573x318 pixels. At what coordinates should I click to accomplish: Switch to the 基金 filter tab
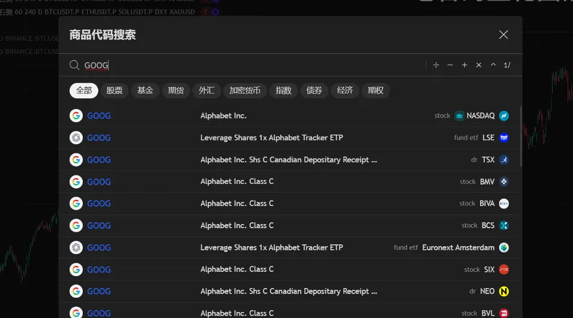pyautogui.click(x=145, y=90)
